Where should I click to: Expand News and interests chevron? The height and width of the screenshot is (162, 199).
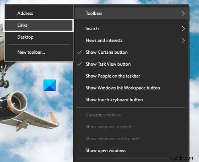(x=183, y=40)
